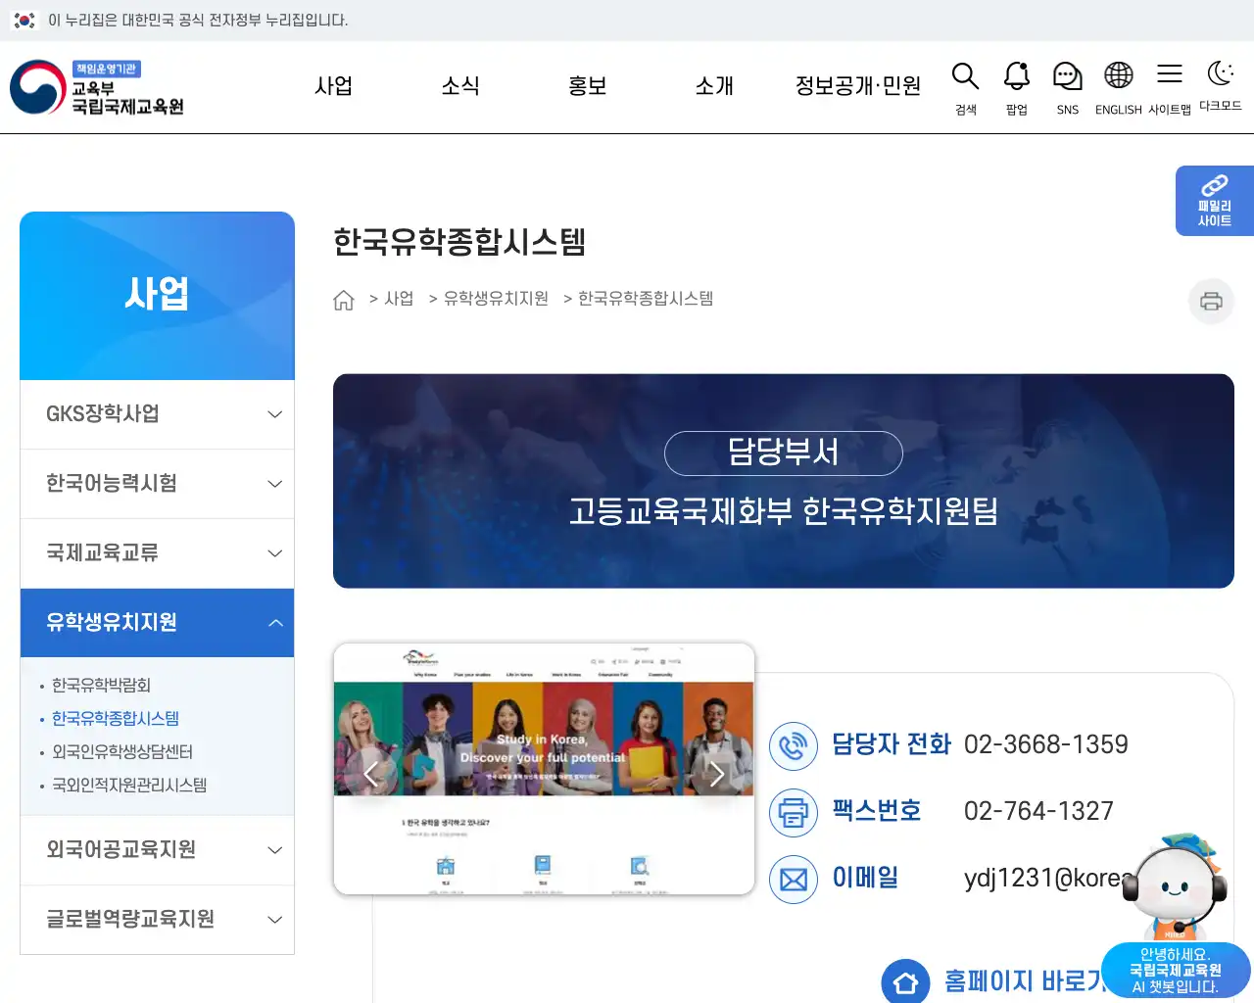Select 한국유학종합시스템 in the sidebar submenu
Screen dimensions: 1254x1003
[x=116, y=718]
